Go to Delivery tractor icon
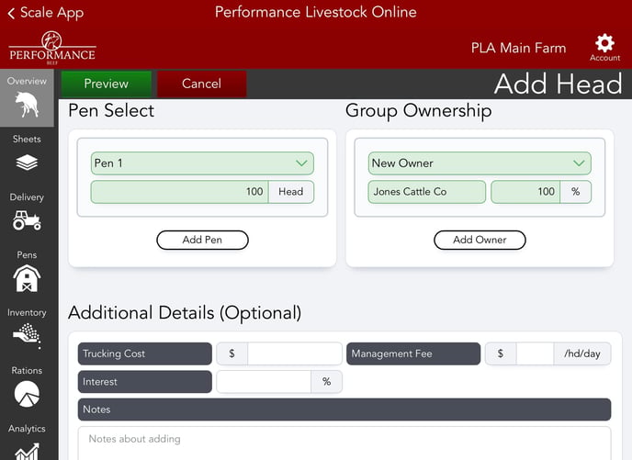 27,220
